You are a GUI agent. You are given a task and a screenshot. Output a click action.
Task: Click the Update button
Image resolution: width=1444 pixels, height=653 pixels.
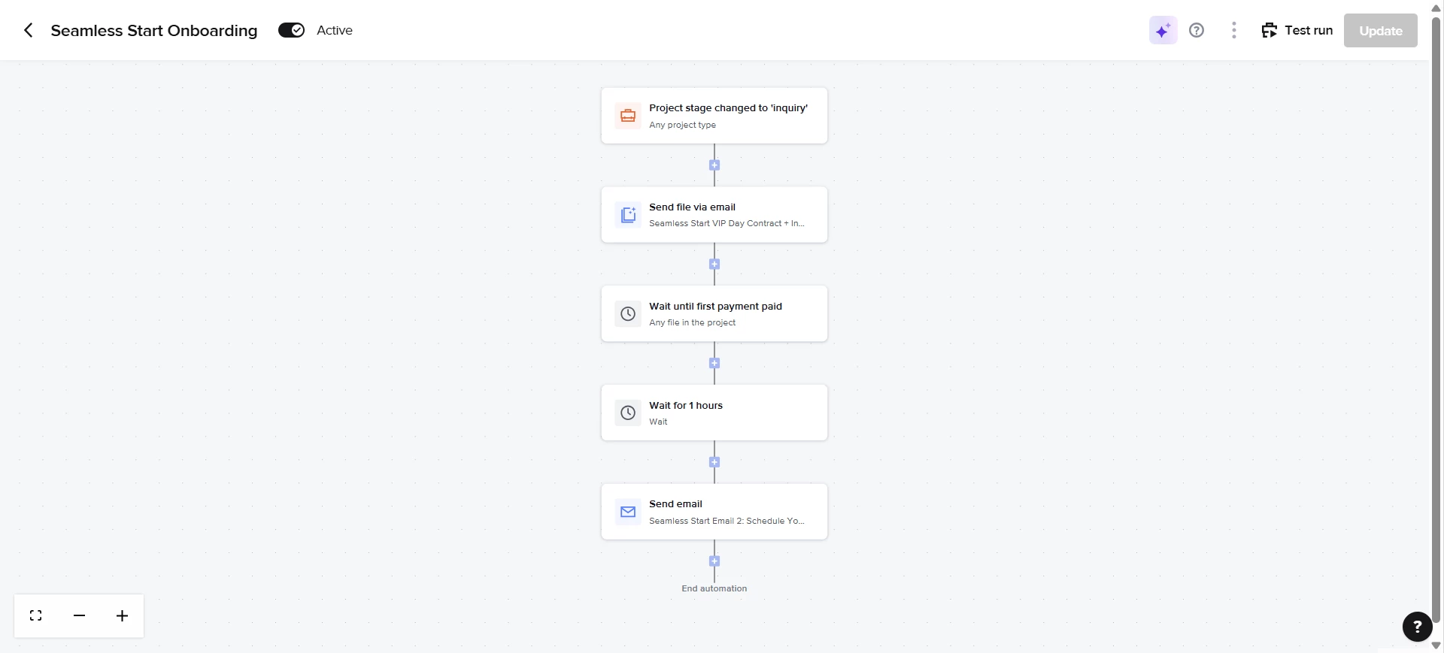tap(1380, 31)
